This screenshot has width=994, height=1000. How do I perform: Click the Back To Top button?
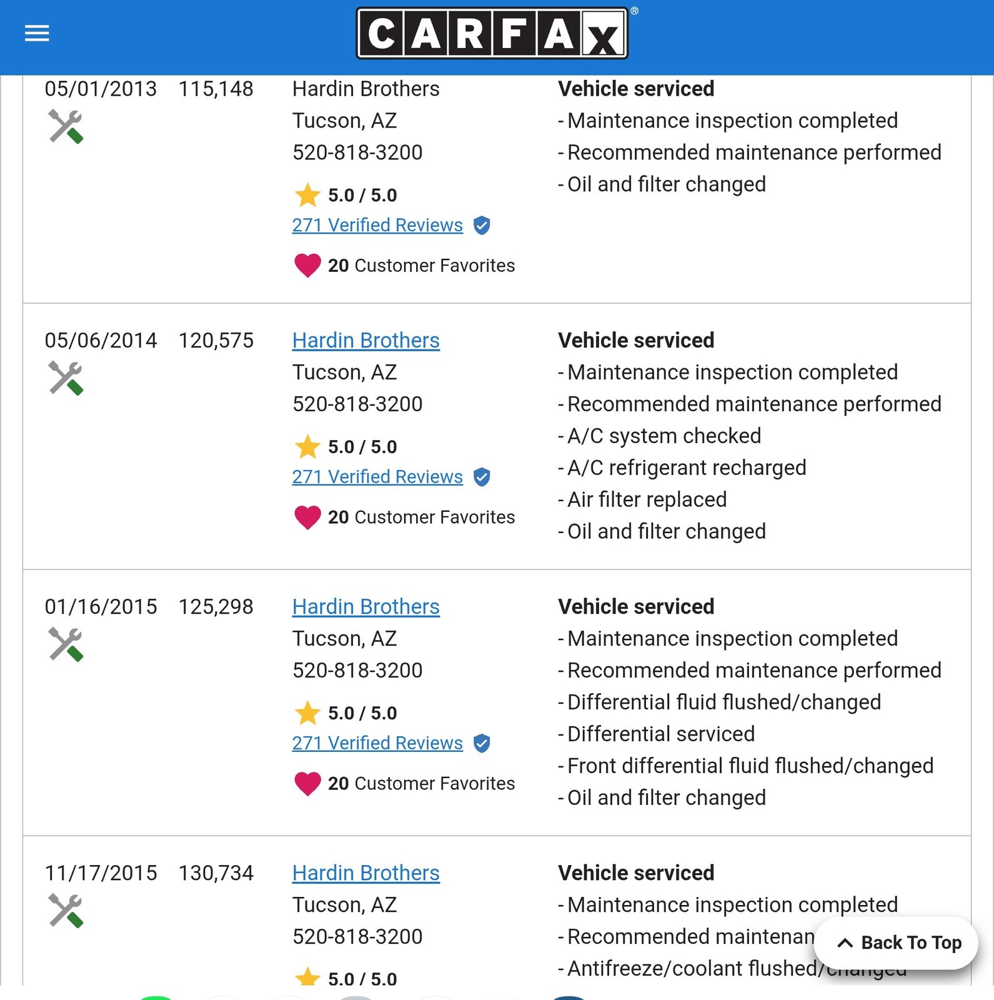898,942
